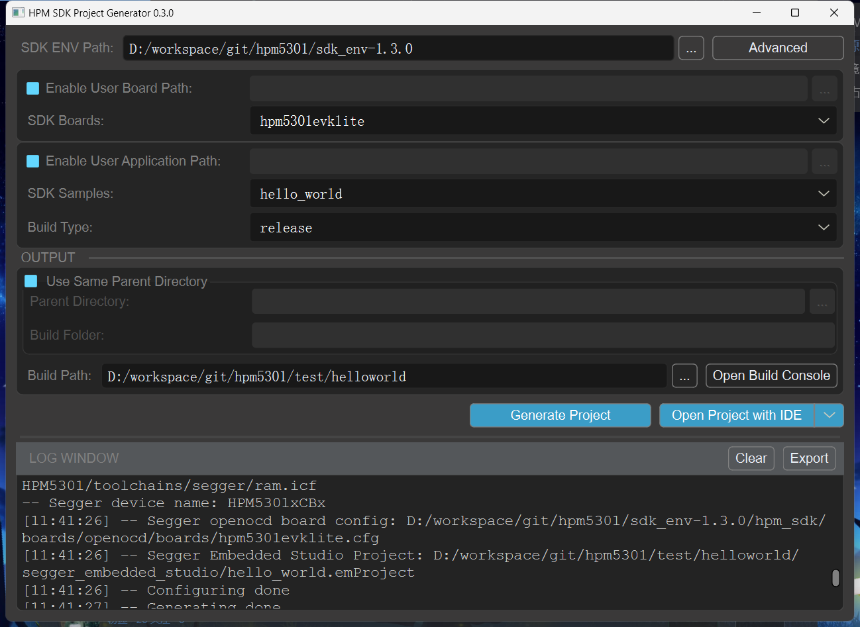Browse for the Build Path folder
The width and height of the screenshot is (860, 627).
(684, 376)
